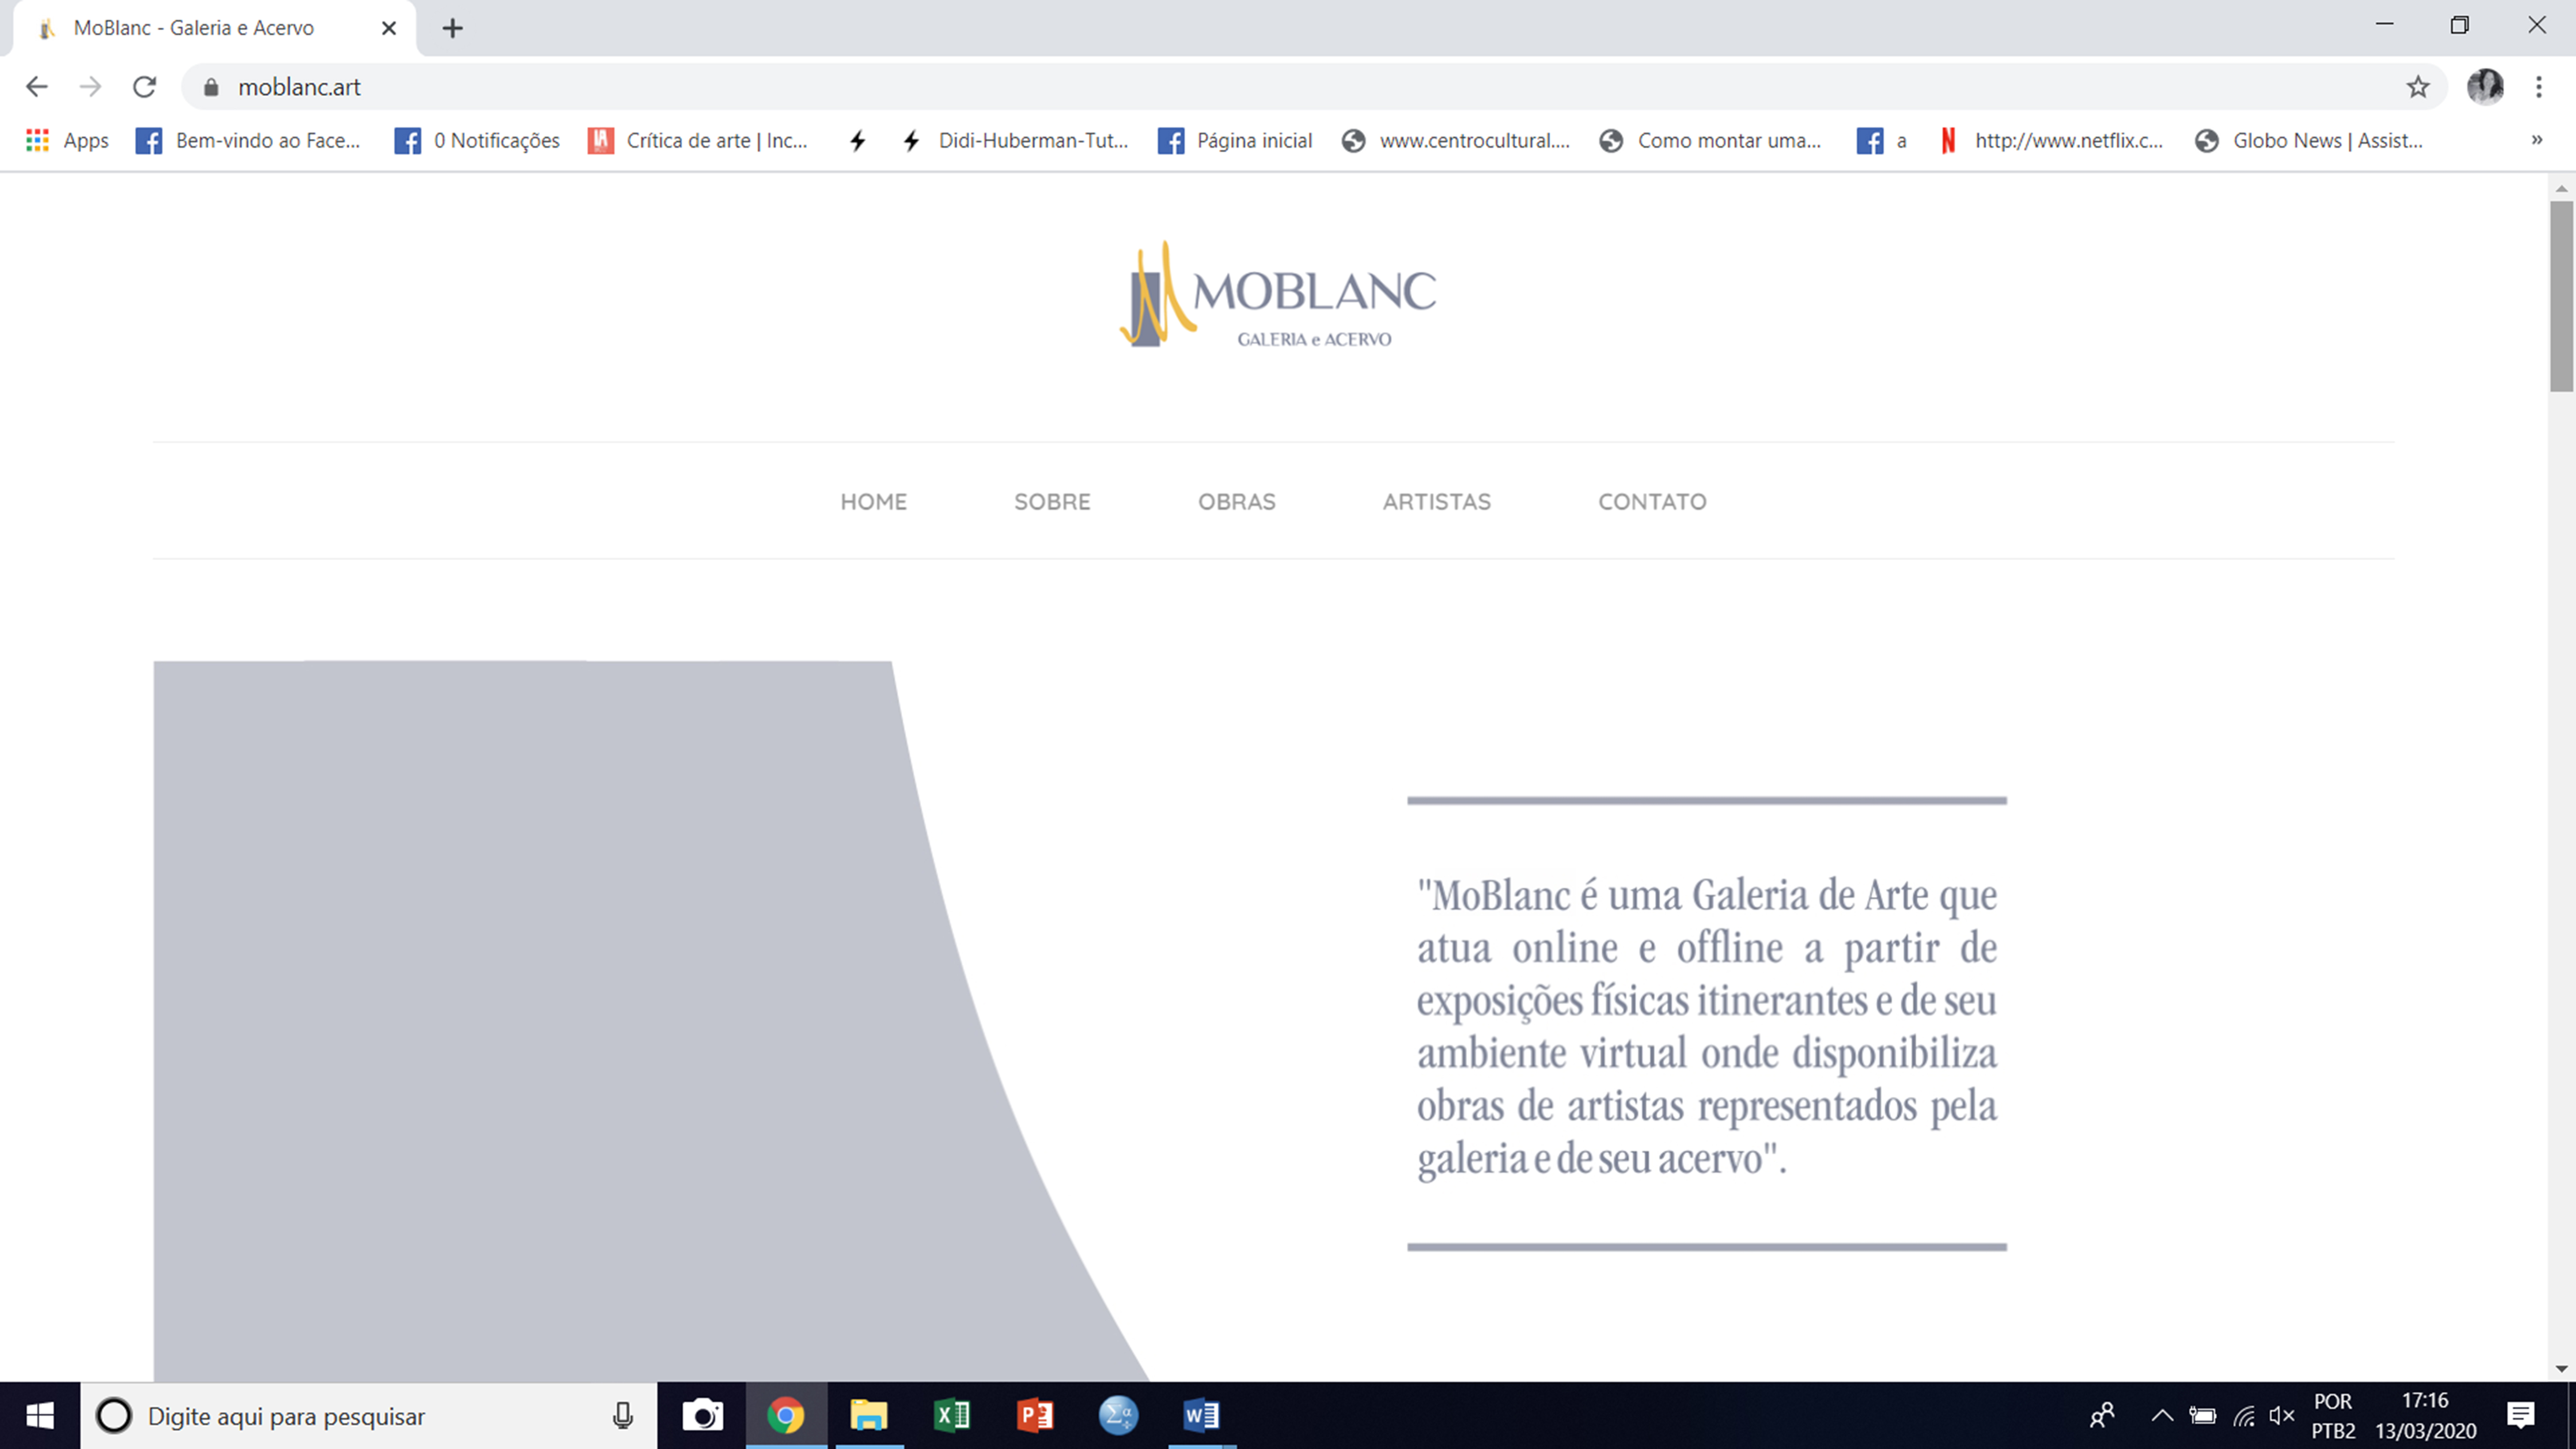
Task: Click the Chrome profile avatar icon
Action: [x=2484, y=87]
